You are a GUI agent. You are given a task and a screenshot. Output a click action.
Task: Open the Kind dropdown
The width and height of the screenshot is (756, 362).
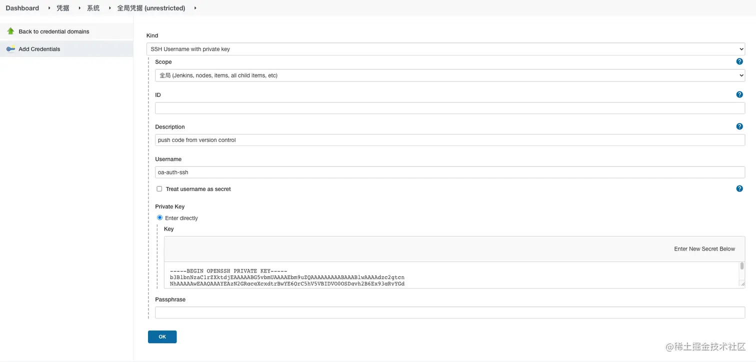445,49
